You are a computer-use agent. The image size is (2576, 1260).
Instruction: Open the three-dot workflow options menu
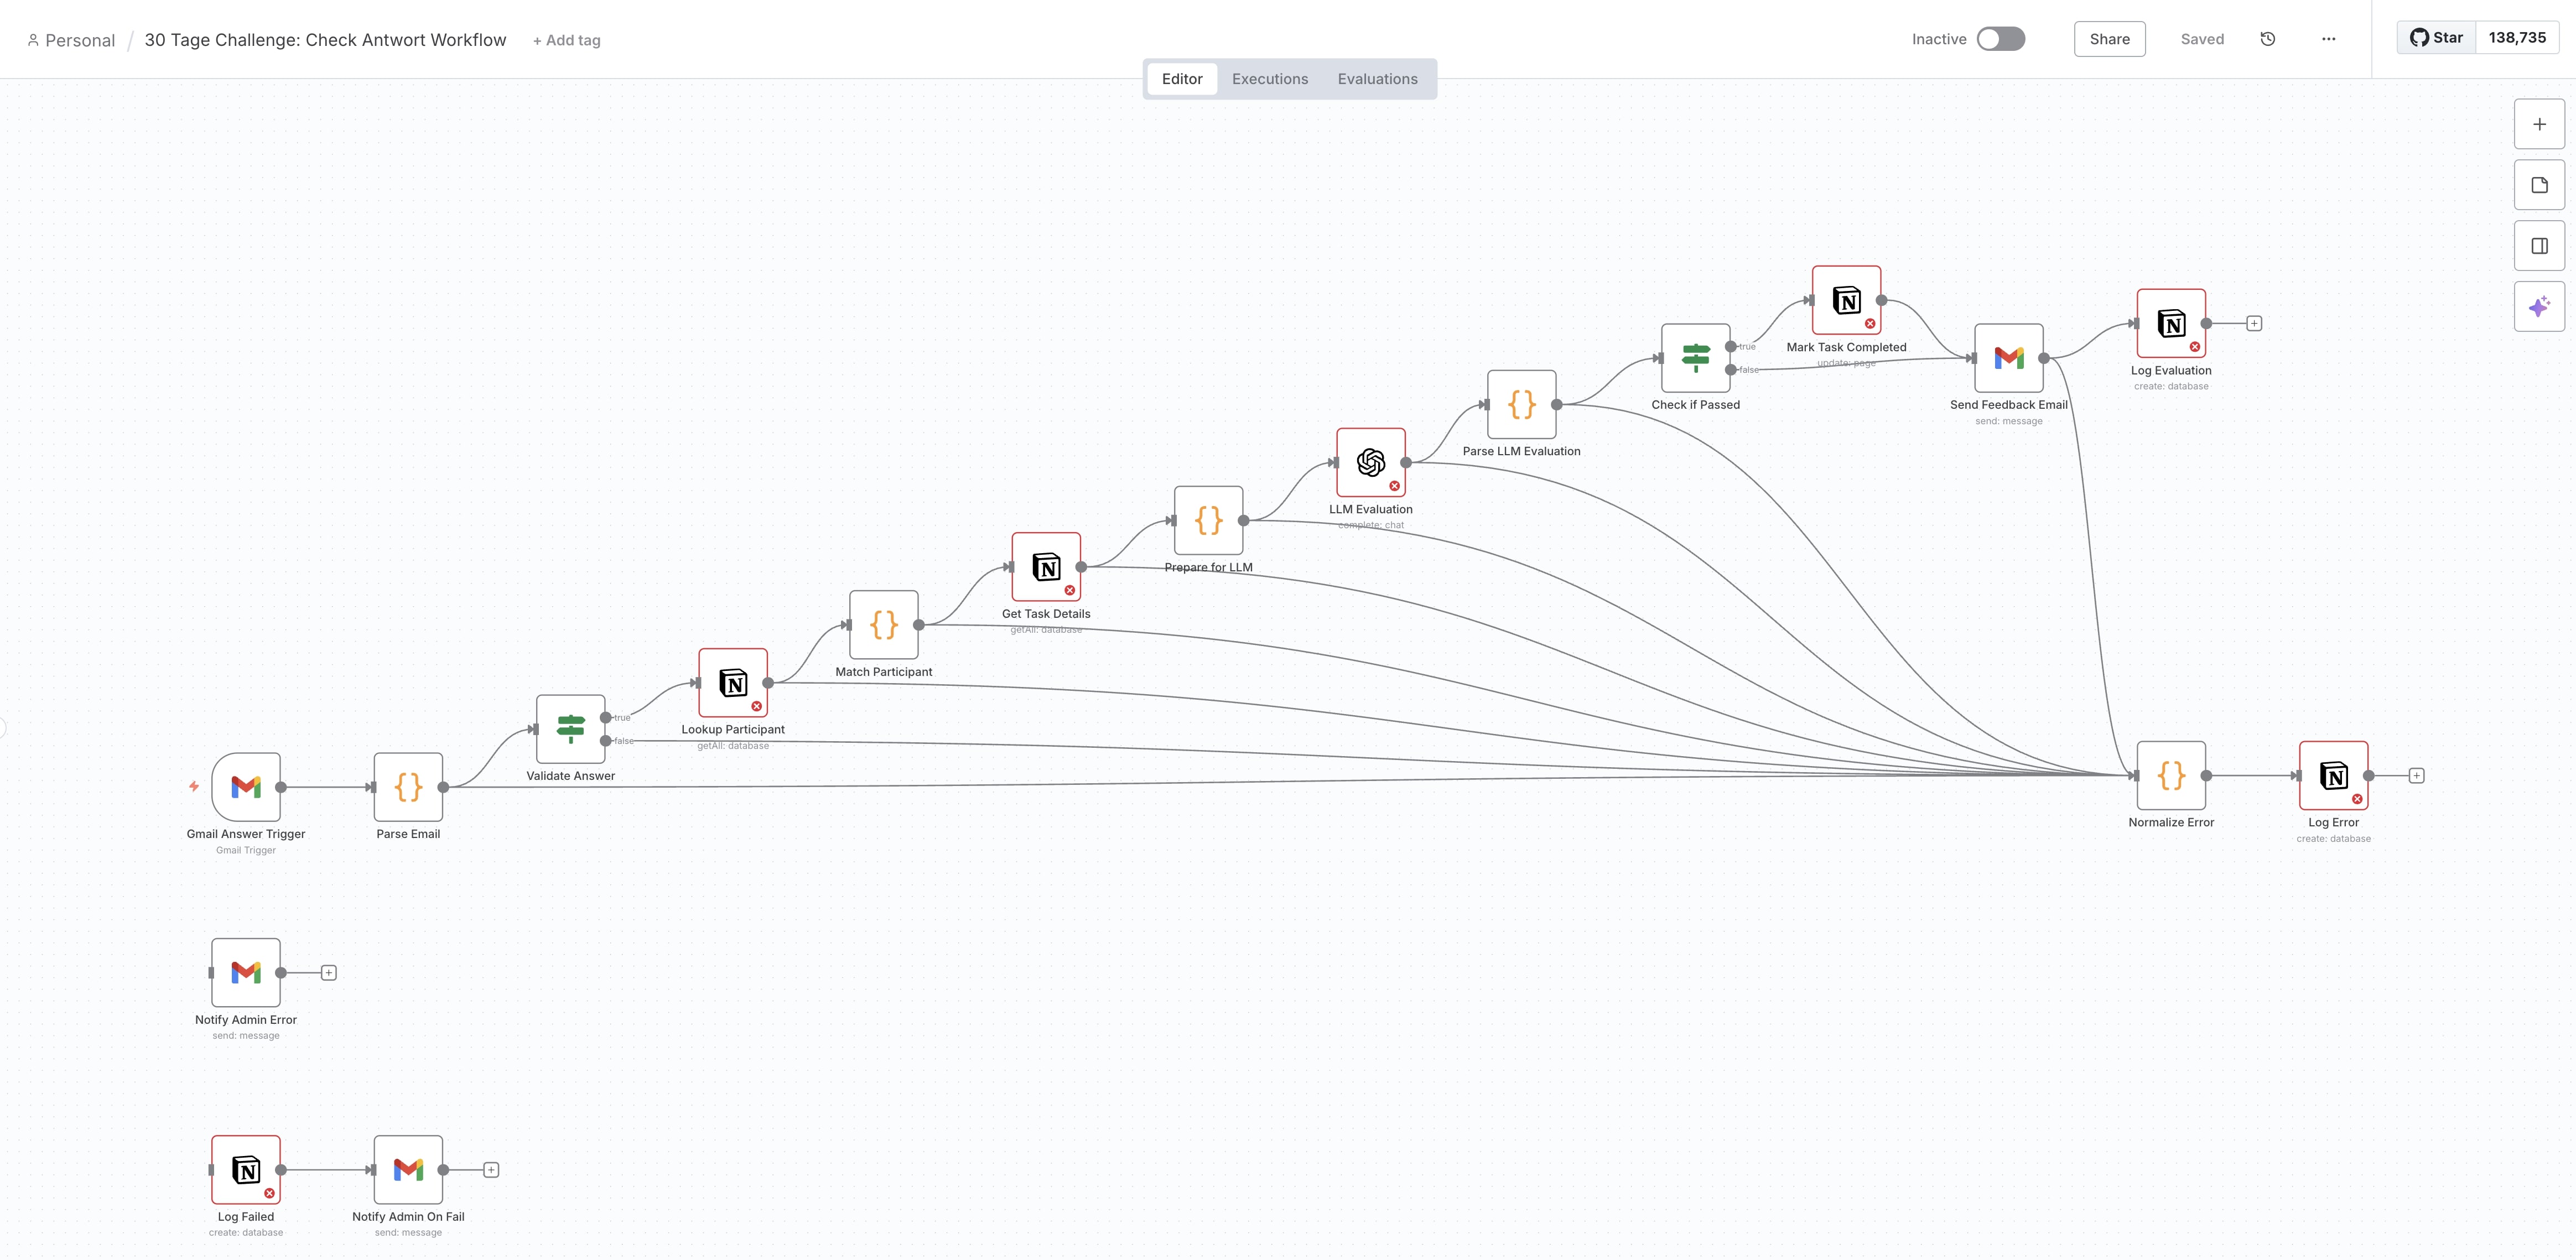(2328, 39)
